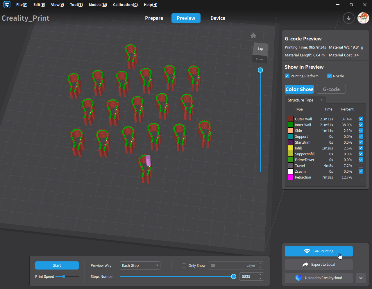Select the G-code tab
Viewport: 372px width, 289px height.
tap(331, 89)
